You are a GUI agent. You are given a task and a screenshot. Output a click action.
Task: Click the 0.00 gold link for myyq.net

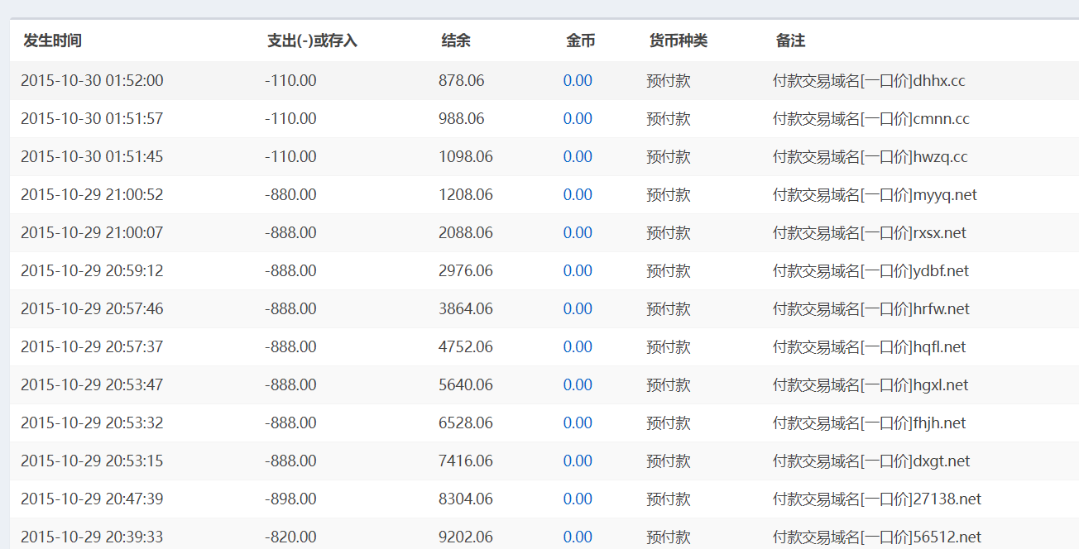pos(578,195)
